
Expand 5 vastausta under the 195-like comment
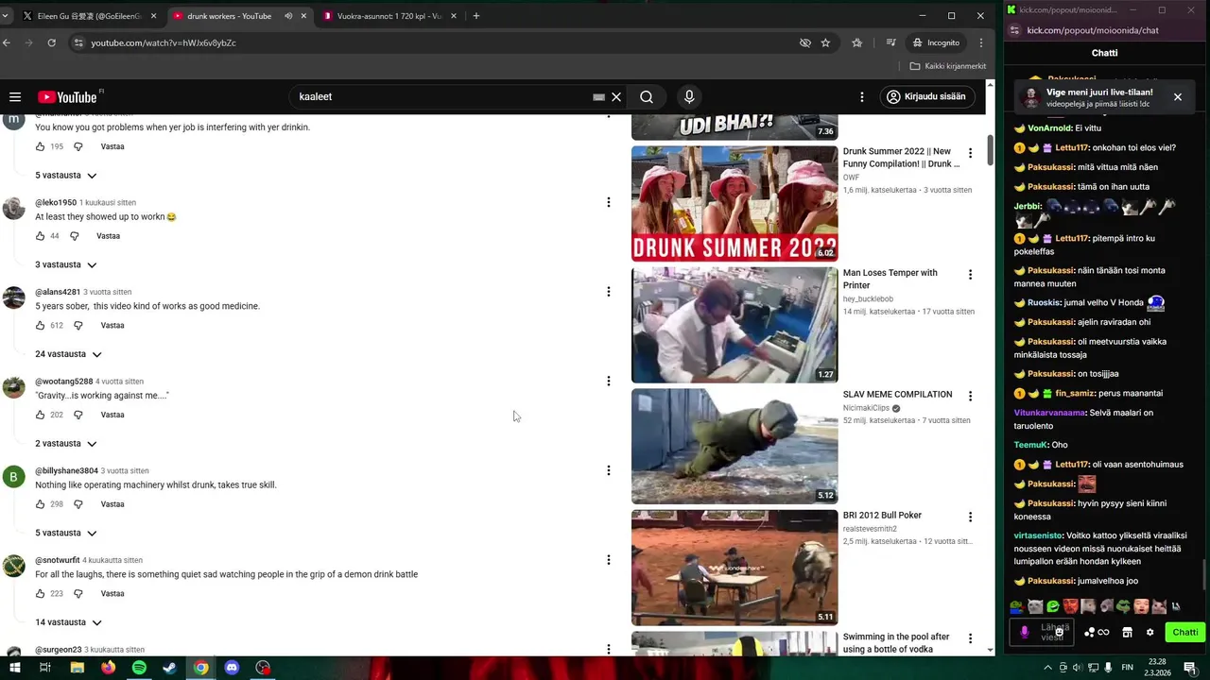coord(66,176)
